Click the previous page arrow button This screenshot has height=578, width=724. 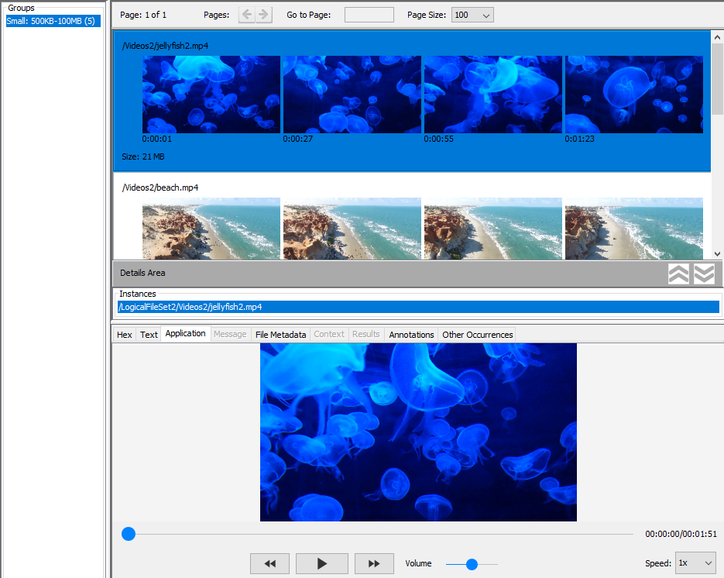pos(247,15)
